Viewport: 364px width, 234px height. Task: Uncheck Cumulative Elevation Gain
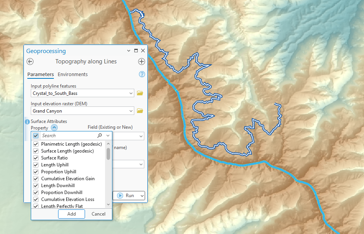pos(36,179)
